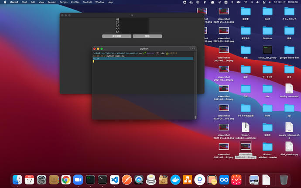301x188 pixels.
Task: Open the api folder on the desktop
Action: 289,110
